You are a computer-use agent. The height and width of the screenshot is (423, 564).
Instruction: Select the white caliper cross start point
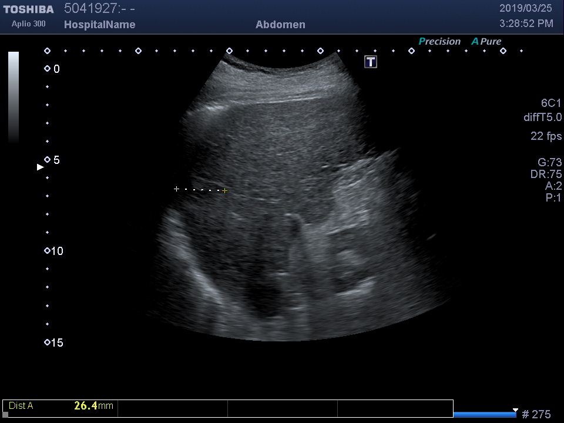[176, 189]
